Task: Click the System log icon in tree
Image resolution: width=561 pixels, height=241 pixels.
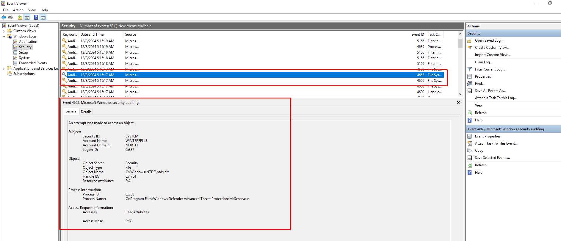Action: point(15,58)
